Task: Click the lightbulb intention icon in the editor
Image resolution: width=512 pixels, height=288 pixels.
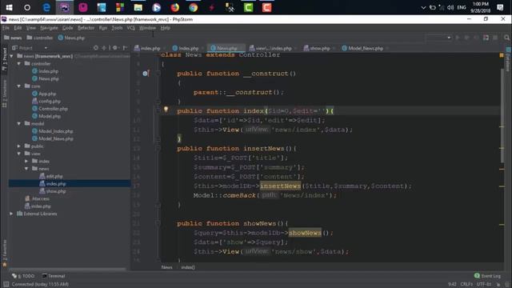Action: pyautogui.click(x=166, y=110)
